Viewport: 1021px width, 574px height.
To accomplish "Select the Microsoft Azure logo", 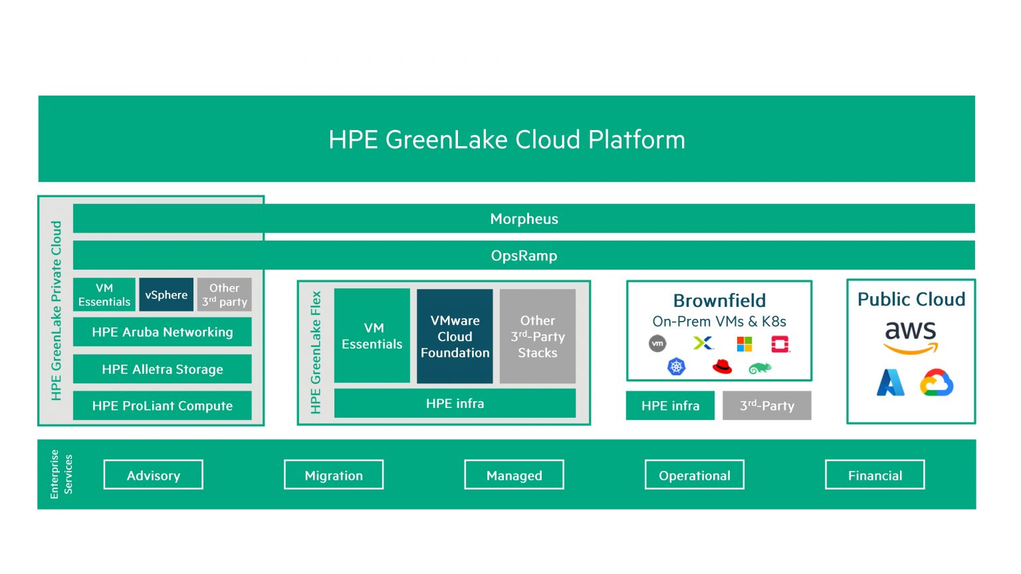I will (891, 383).
